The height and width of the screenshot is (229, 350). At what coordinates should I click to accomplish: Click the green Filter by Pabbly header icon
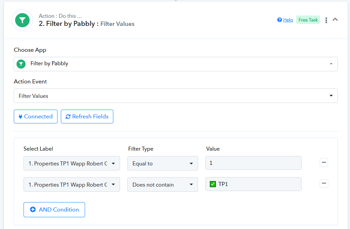pyautogui.click(x=22, y=20)
